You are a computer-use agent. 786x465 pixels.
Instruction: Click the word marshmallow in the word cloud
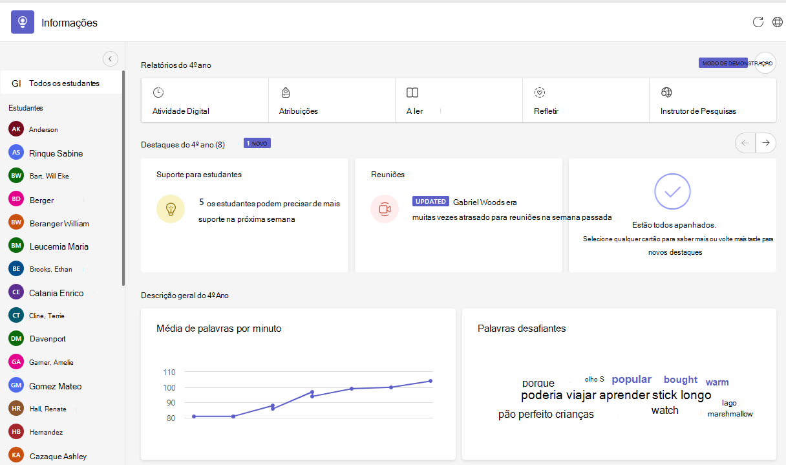(730, 414)
